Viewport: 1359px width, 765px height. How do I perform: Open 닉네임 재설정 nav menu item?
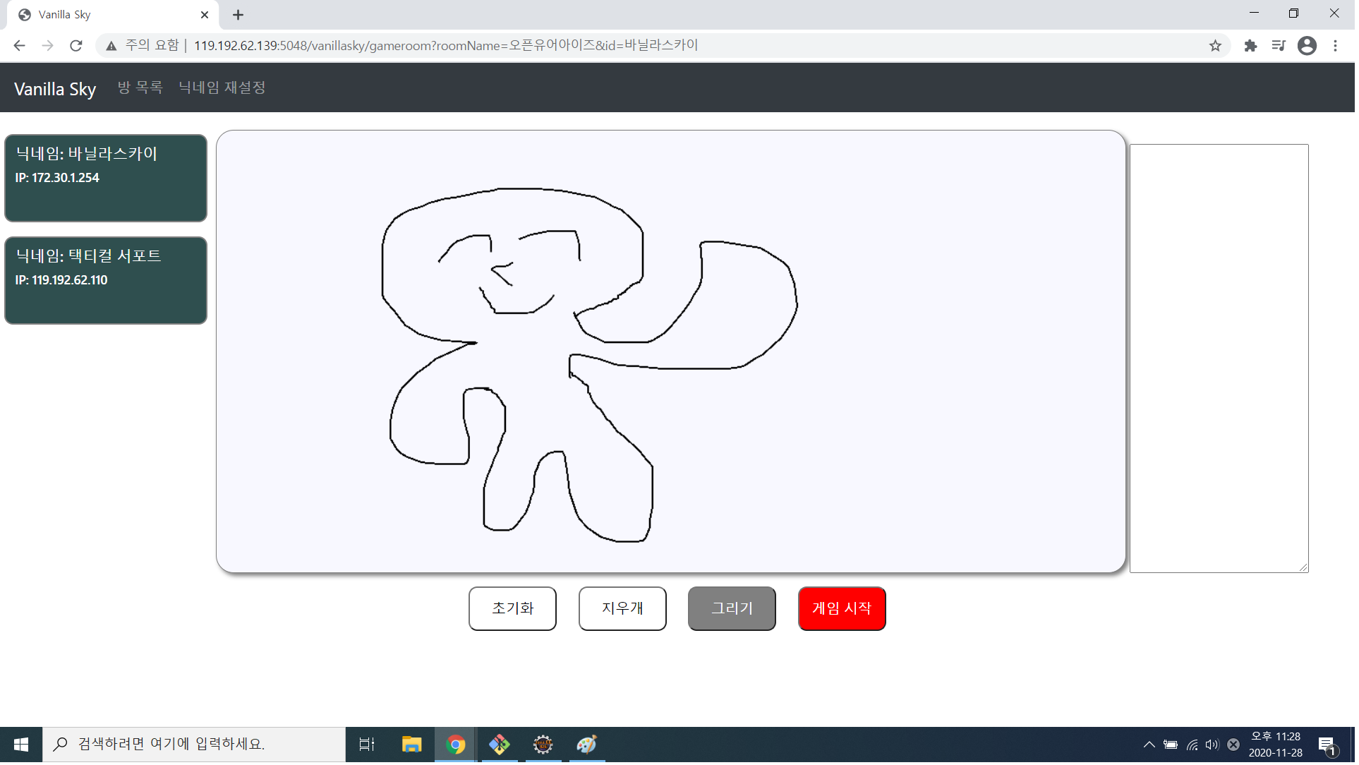click(x=223, y=88)
